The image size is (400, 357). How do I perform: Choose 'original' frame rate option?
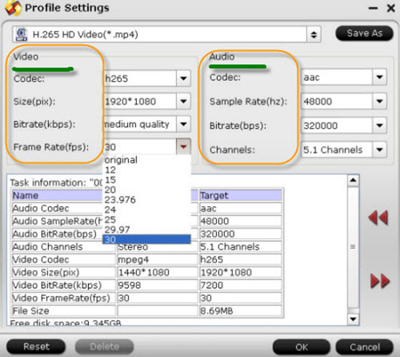coord(146,160)
